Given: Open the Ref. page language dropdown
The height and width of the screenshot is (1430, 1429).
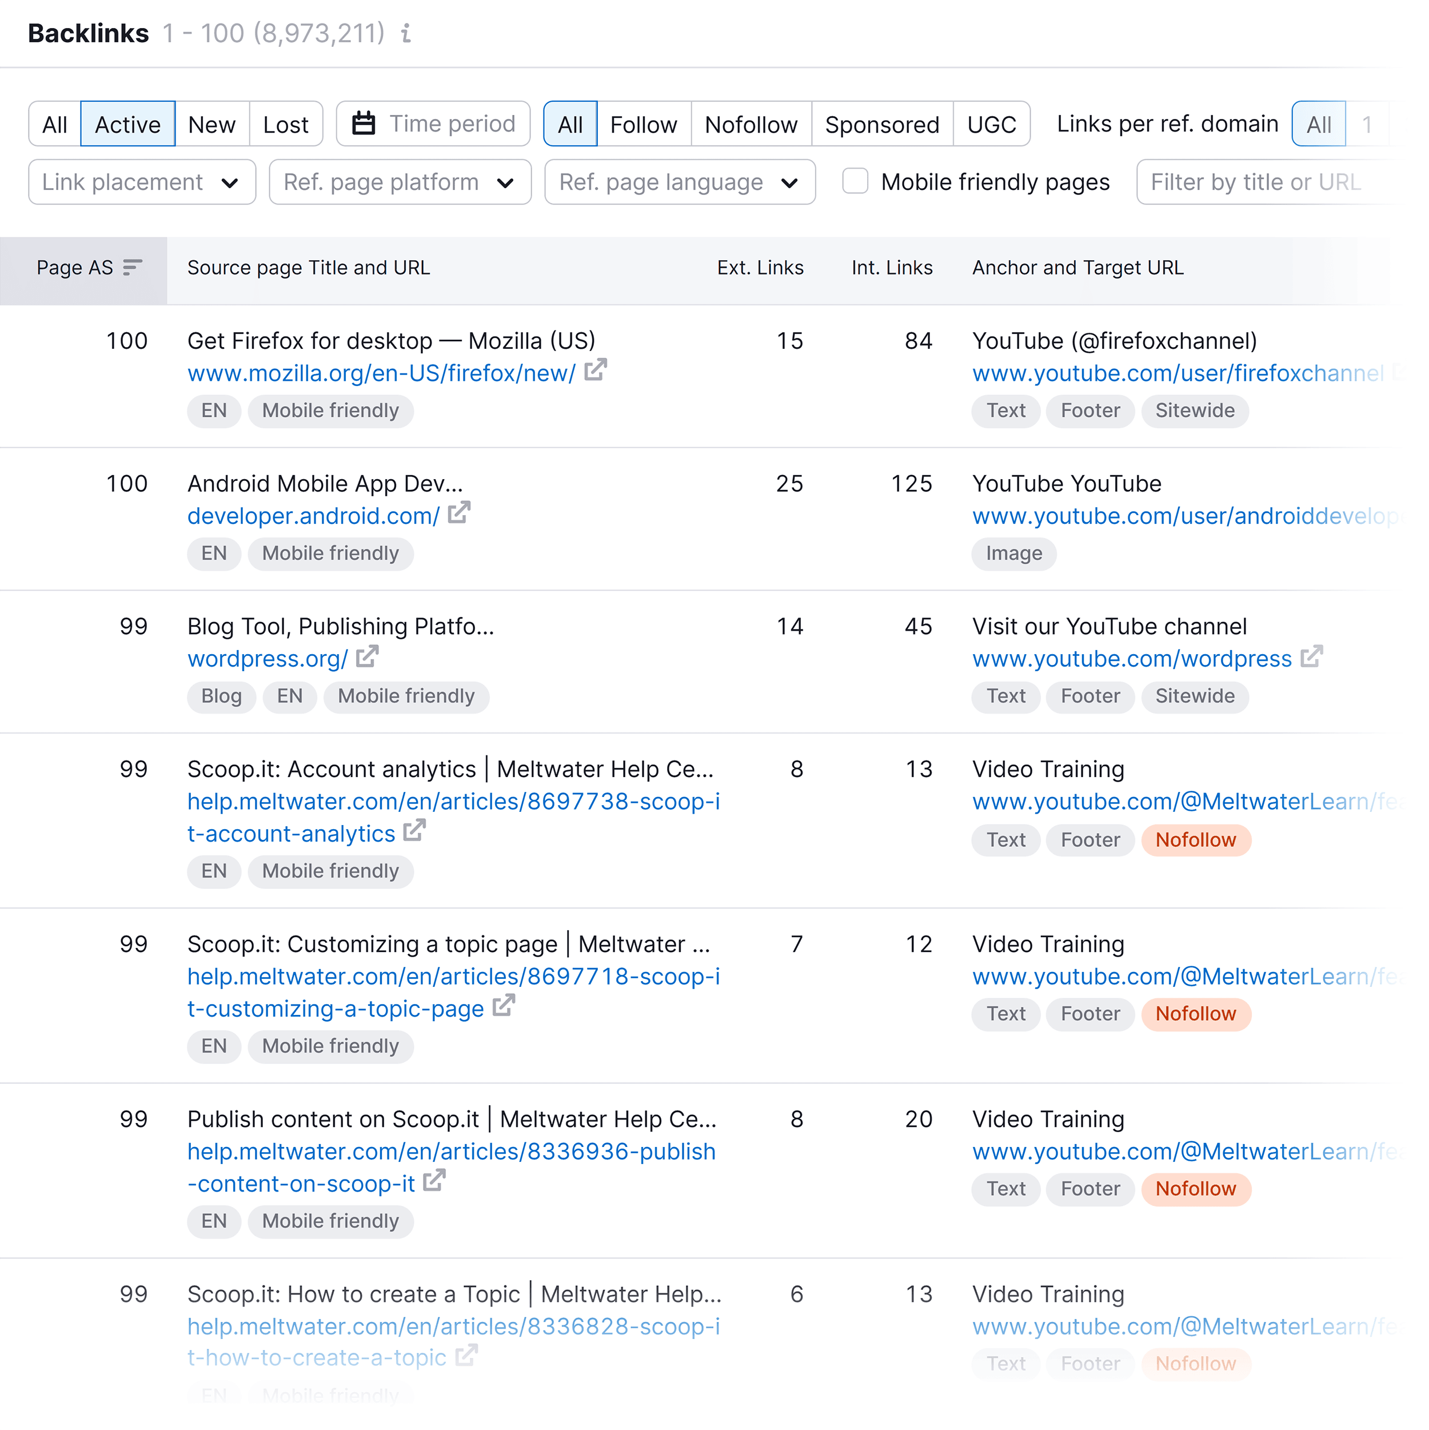Looking at the screenshot, I should coord(678,181).
